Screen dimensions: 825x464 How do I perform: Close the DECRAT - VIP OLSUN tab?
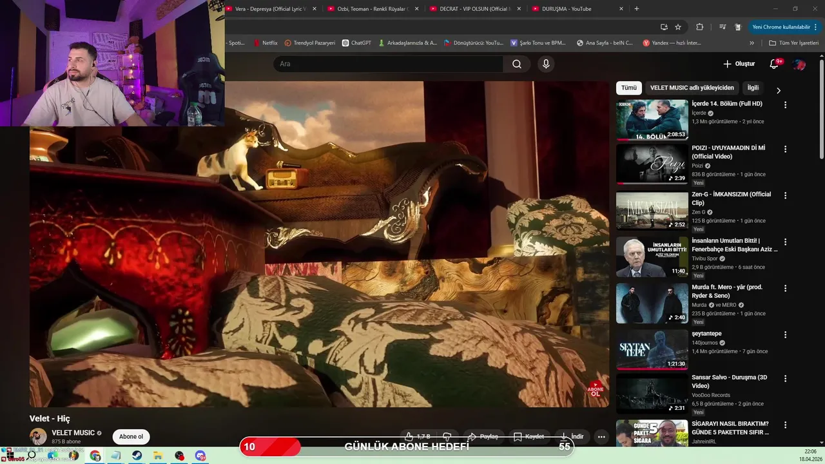tap(519, 9)
